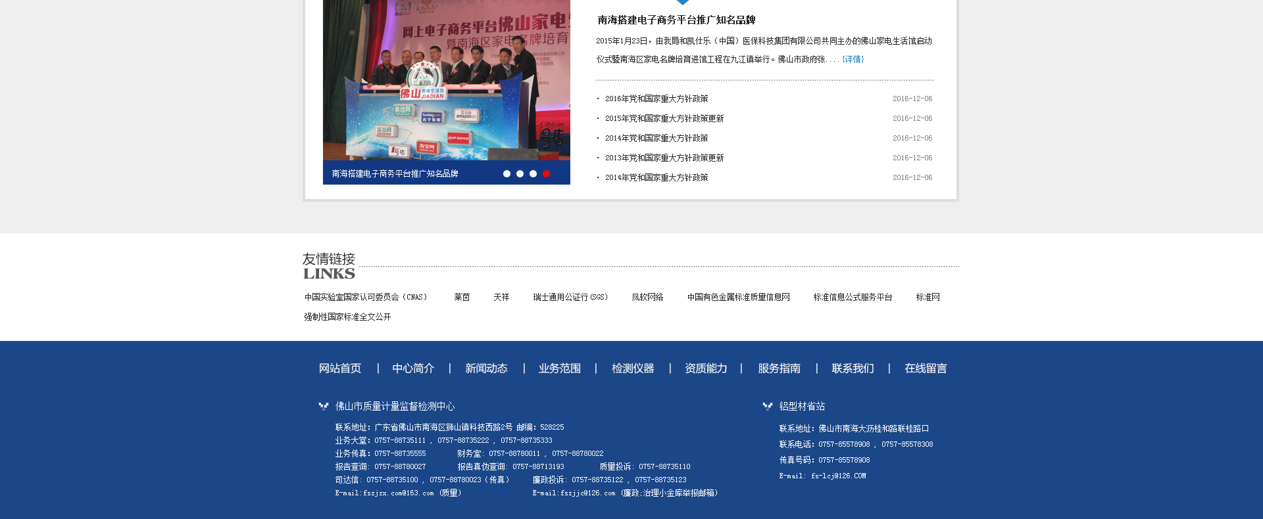
Task: Switch to the third slideshow dot
Action: [533, 173]
